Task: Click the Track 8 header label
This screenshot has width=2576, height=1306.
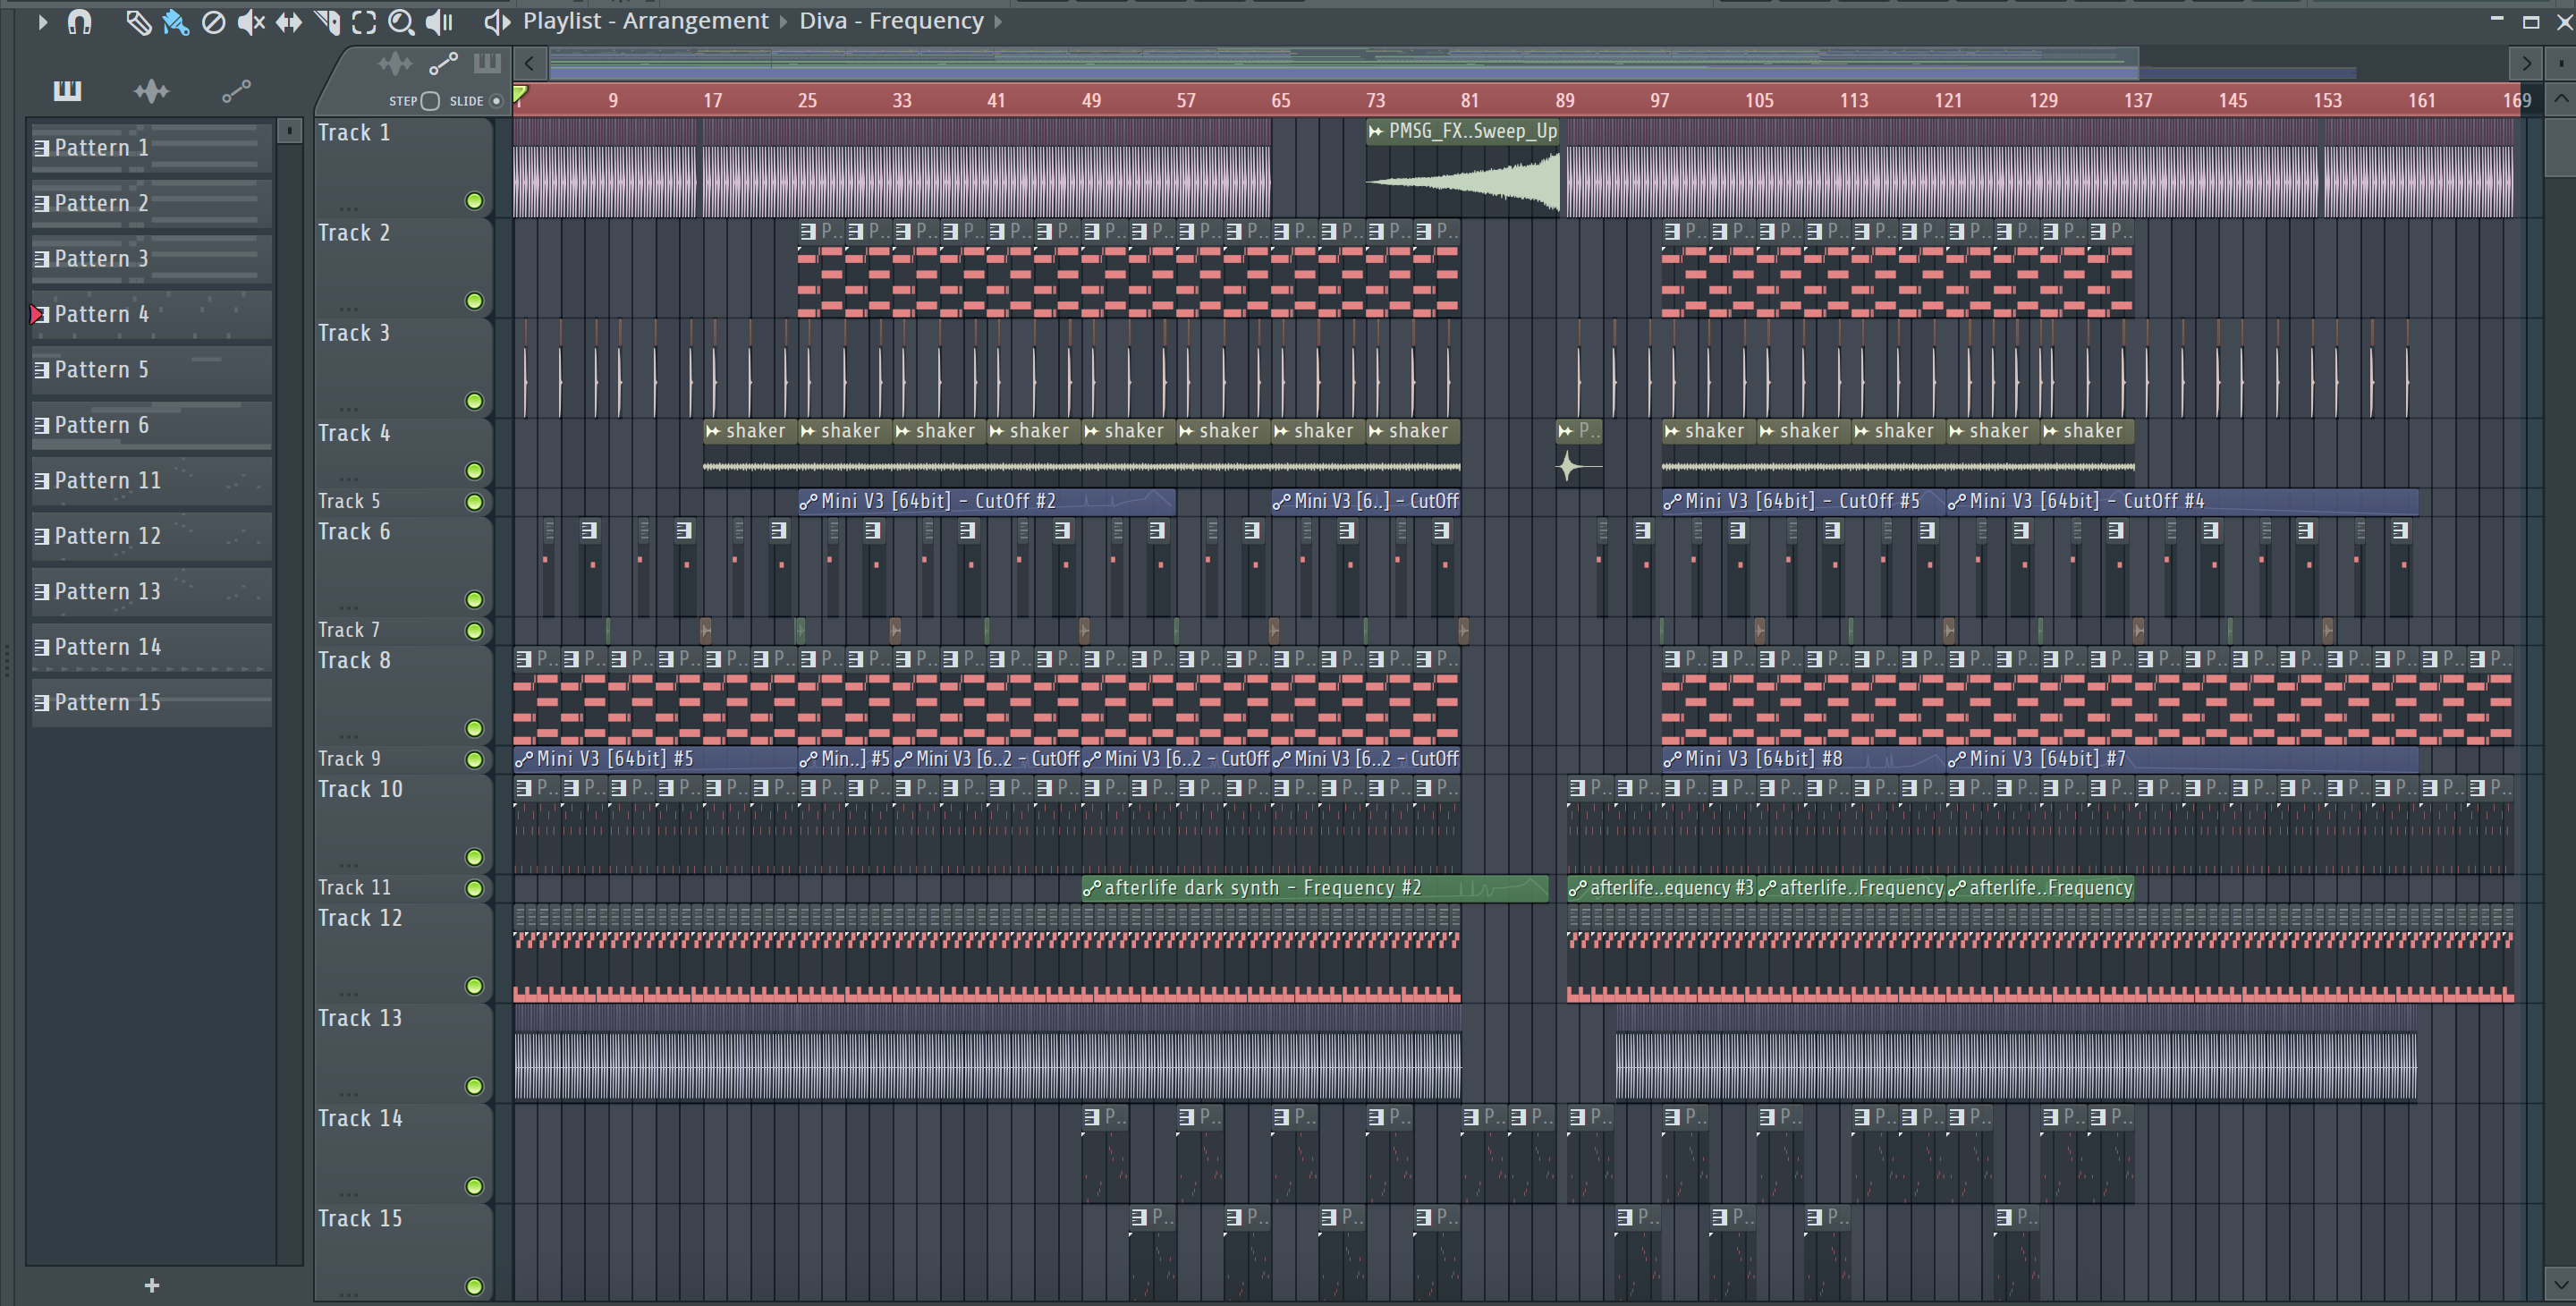Action: tap(354, 661)
